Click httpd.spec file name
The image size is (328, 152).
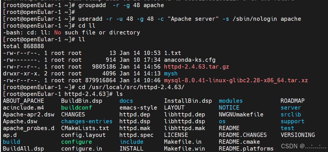tap(136, 135)
